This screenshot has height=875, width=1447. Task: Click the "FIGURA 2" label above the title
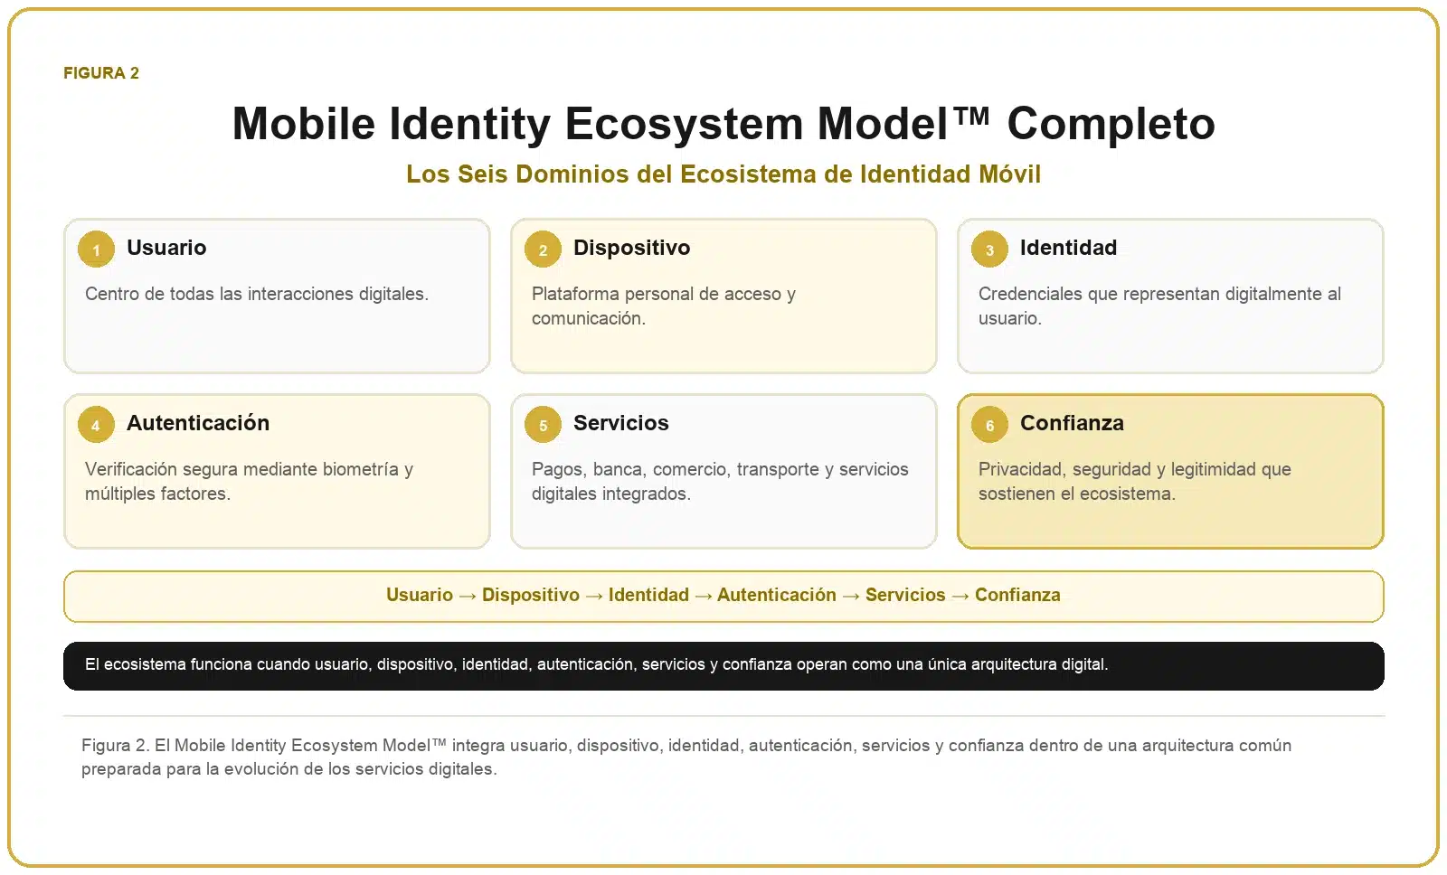pos(101,73)
